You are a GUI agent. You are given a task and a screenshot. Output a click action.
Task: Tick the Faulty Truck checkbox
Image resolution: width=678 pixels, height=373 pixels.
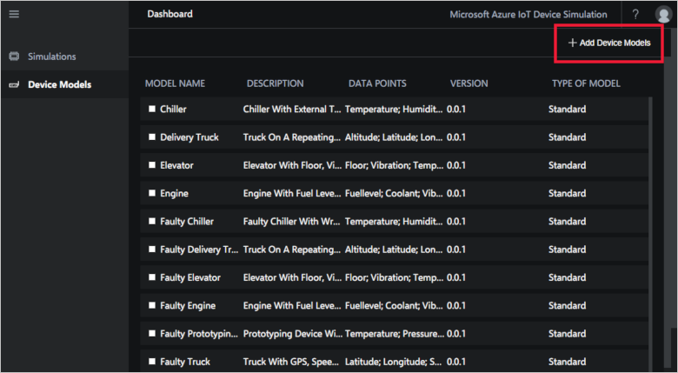[152, 362]
